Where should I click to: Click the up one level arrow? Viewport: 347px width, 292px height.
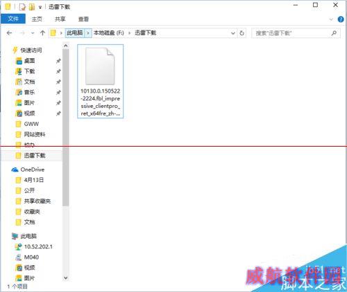(42, 33)
